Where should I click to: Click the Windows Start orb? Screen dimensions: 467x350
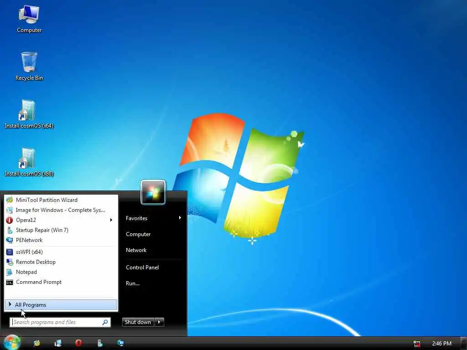coord(12,343)
